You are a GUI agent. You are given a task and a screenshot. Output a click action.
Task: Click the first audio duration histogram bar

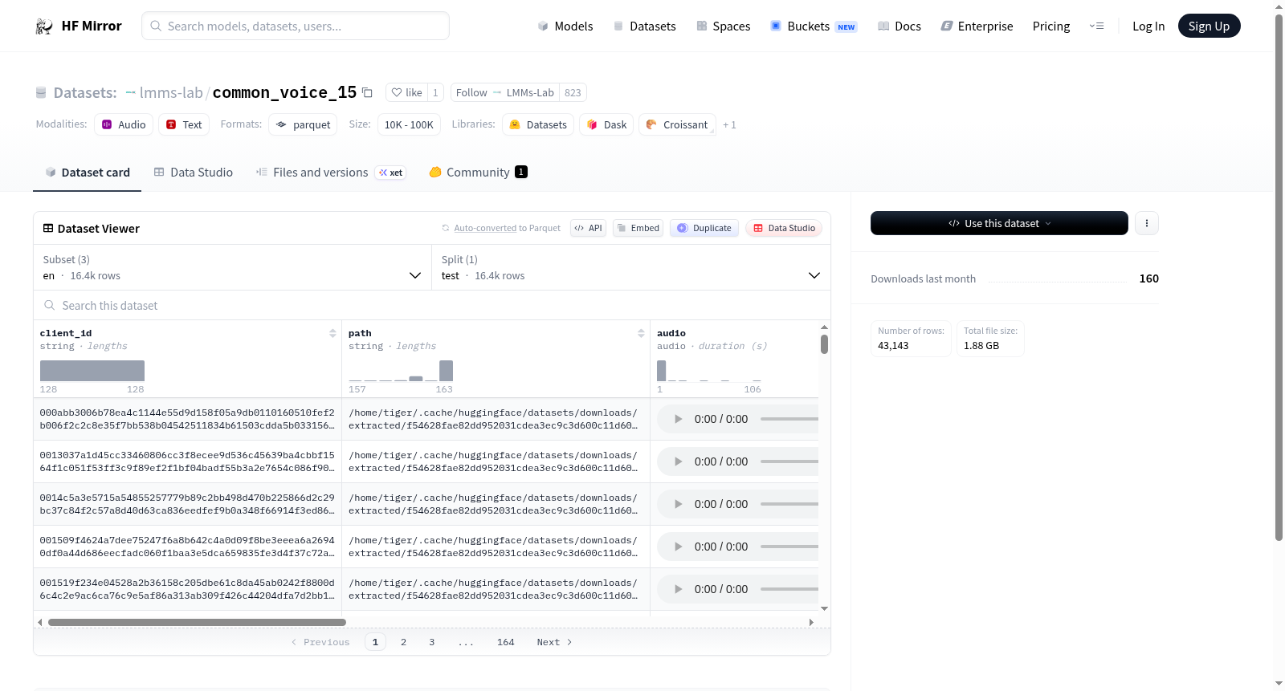coord(662,371)
